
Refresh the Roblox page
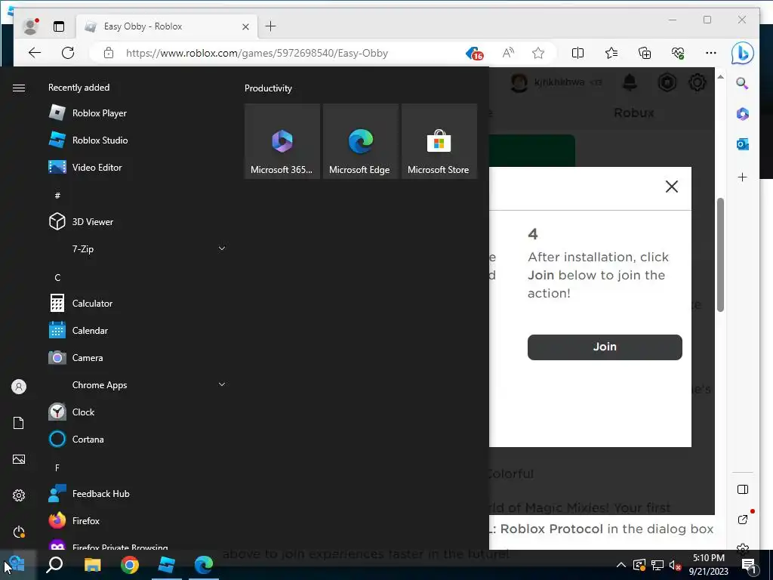pyautogui.click(x=68, y=53)
